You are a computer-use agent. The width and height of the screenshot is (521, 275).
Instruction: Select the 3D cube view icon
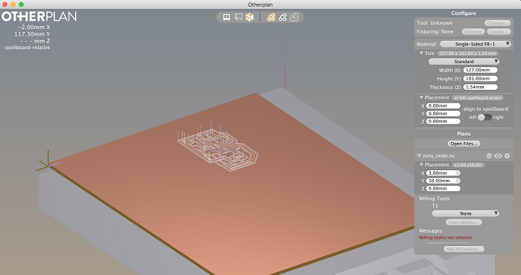coord(249,17)
